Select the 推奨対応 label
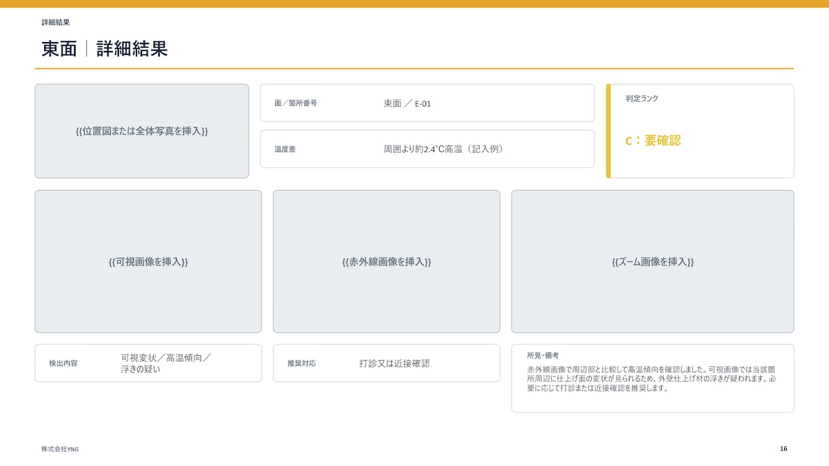 click(x=302, y=363)
